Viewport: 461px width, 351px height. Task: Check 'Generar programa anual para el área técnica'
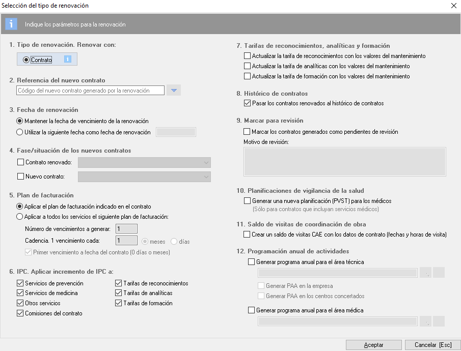pos(251,262)
